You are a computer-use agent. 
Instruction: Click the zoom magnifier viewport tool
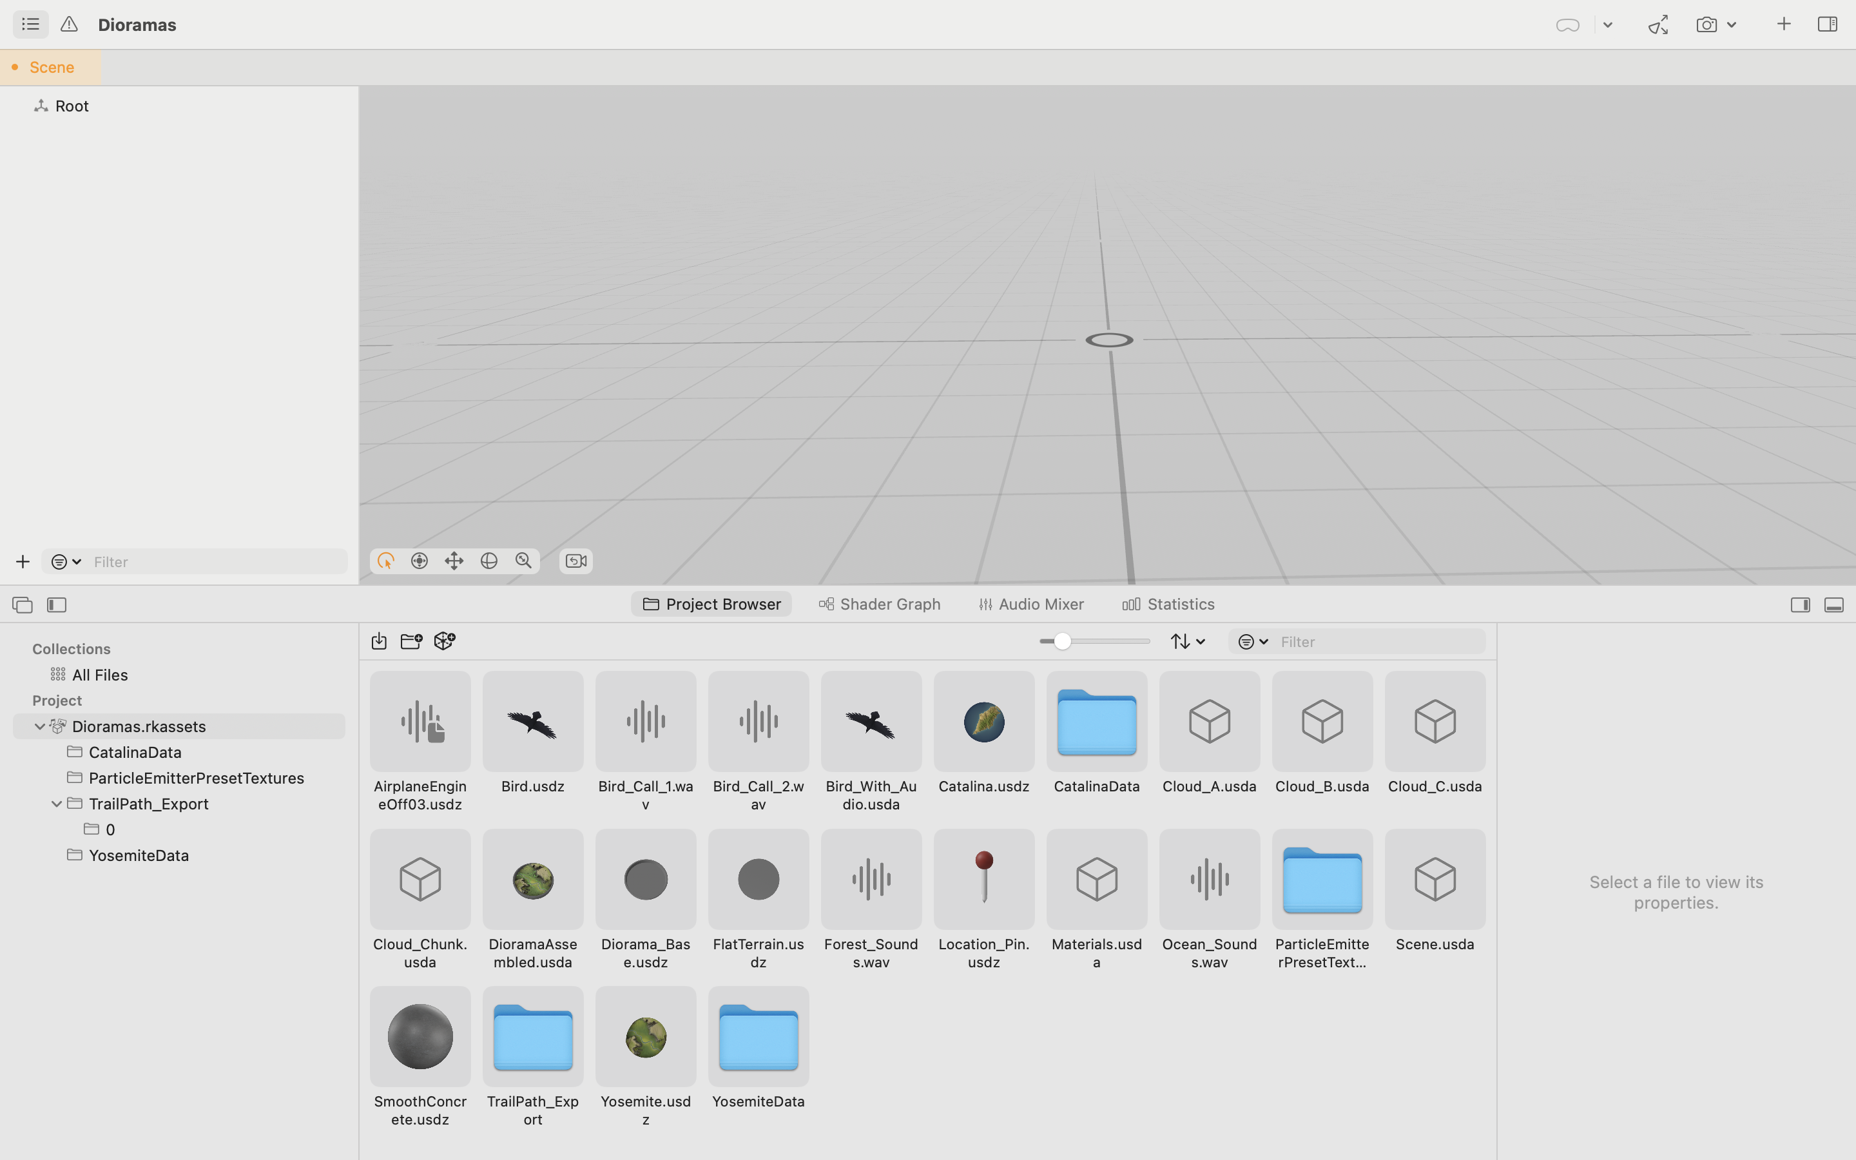523,561
